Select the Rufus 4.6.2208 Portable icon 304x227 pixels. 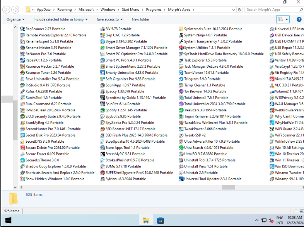pos(22,92)
